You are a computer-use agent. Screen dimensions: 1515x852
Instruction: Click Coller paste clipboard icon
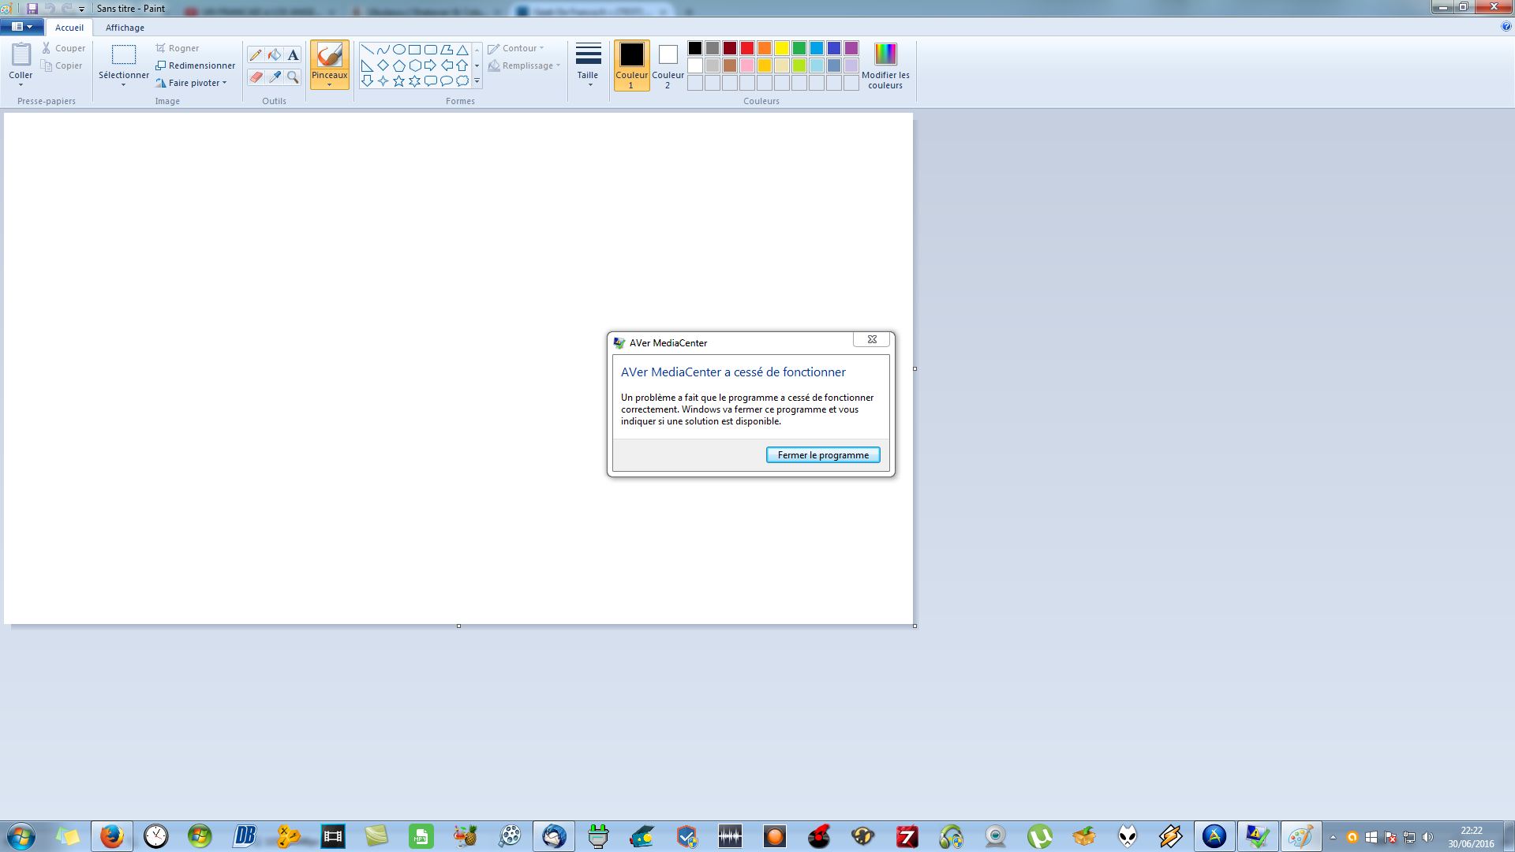tap(21, 54)
